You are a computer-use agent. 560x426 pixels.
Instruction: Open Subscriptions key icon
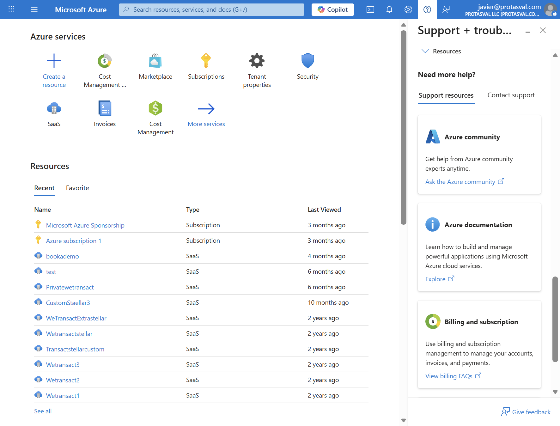click(206, 61)
